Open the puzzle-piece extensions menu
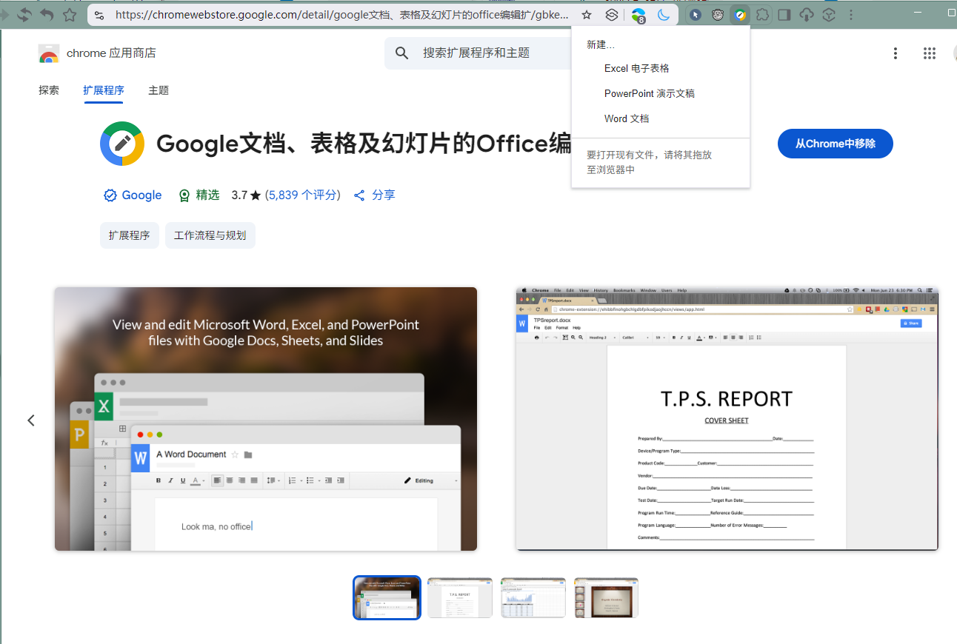 click(762, 15)
